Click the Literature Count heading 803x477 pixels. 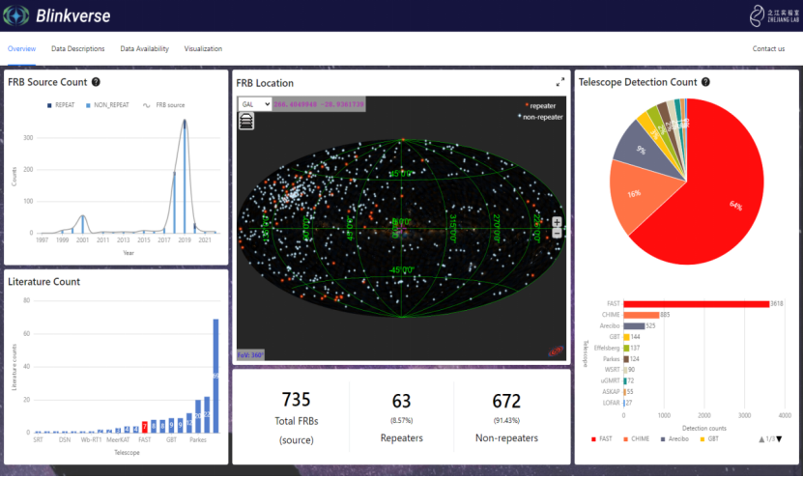click(44, 282)
